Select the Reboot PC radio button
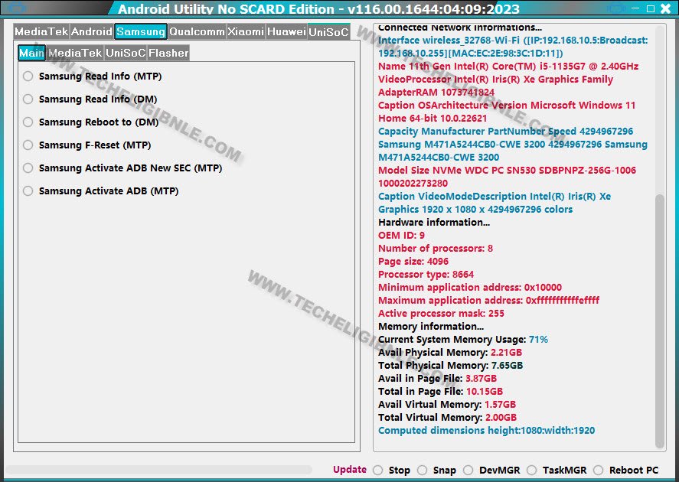The height and width of the screenshot is (482, 679). [599, 471]
